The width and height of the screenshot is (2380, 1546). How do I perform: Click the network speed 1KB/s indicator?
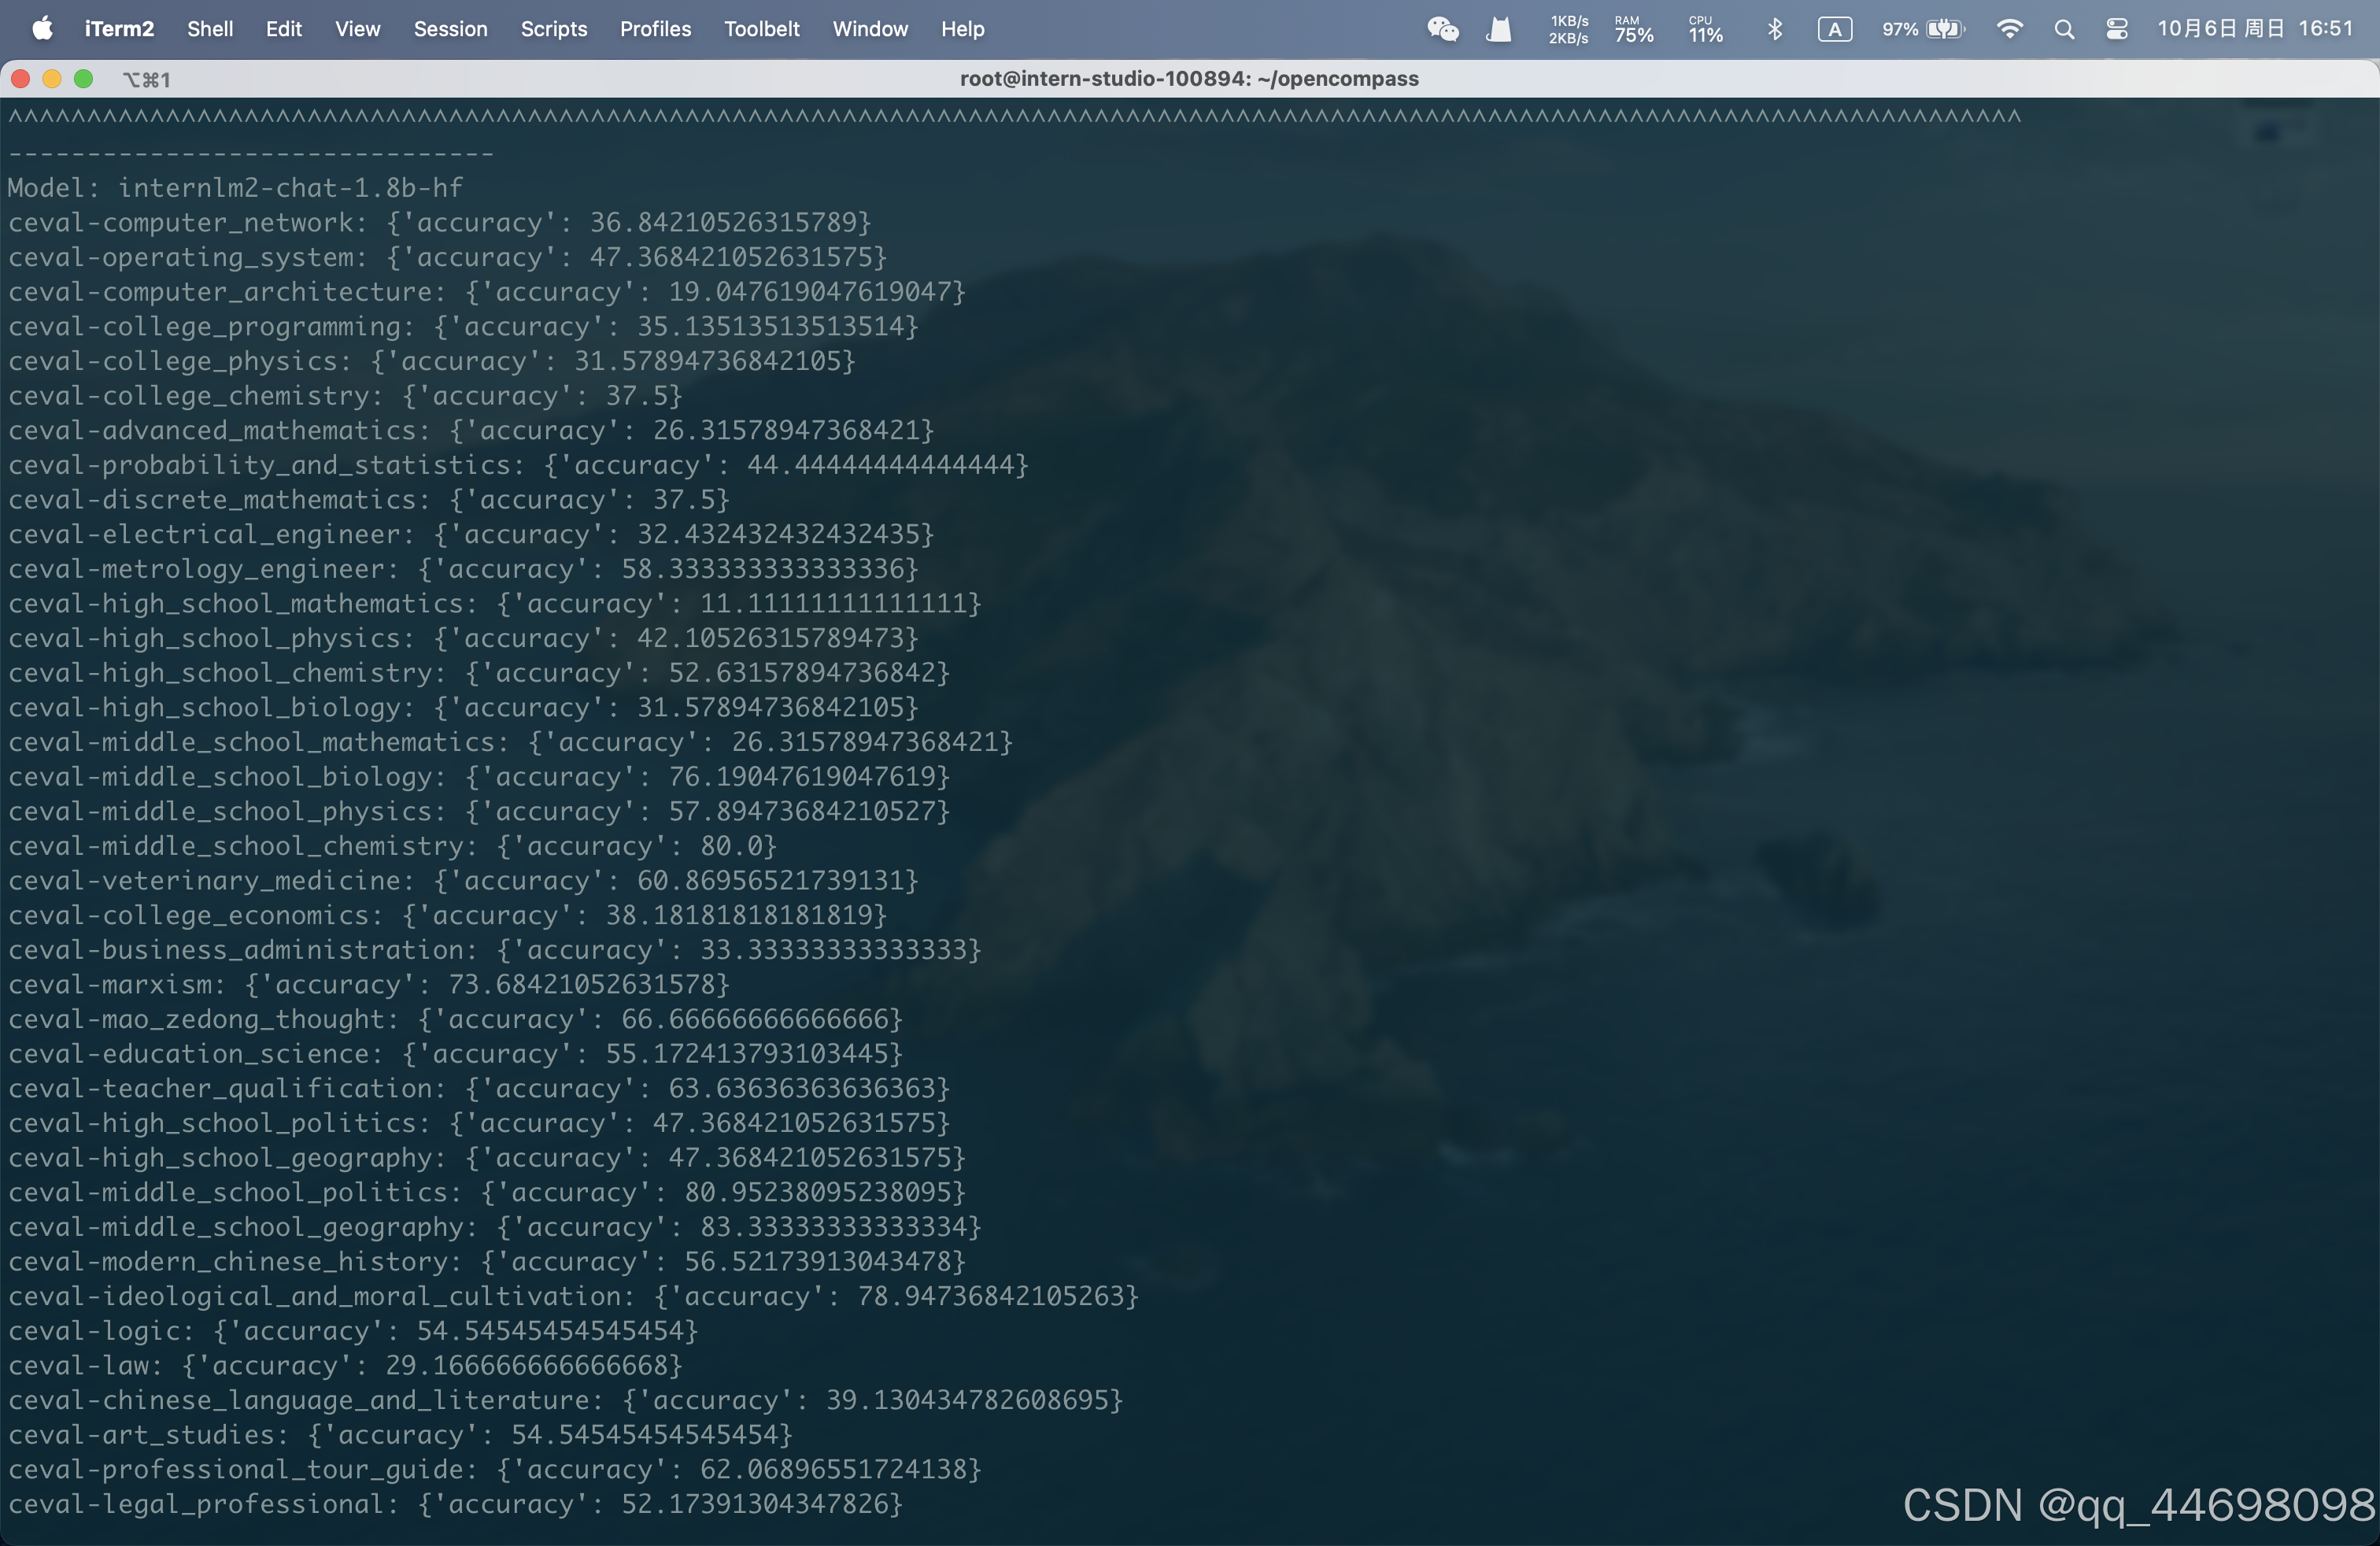tap(1566, 29)
